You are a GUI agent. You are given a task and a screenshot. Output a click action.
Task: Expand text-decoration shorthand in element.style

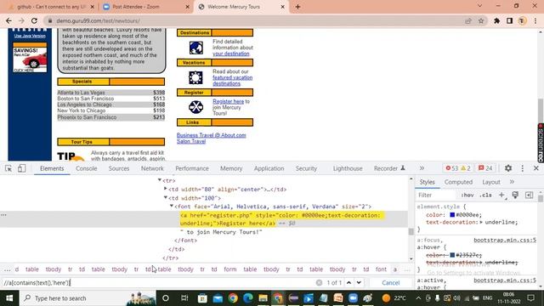pos(482,222)
